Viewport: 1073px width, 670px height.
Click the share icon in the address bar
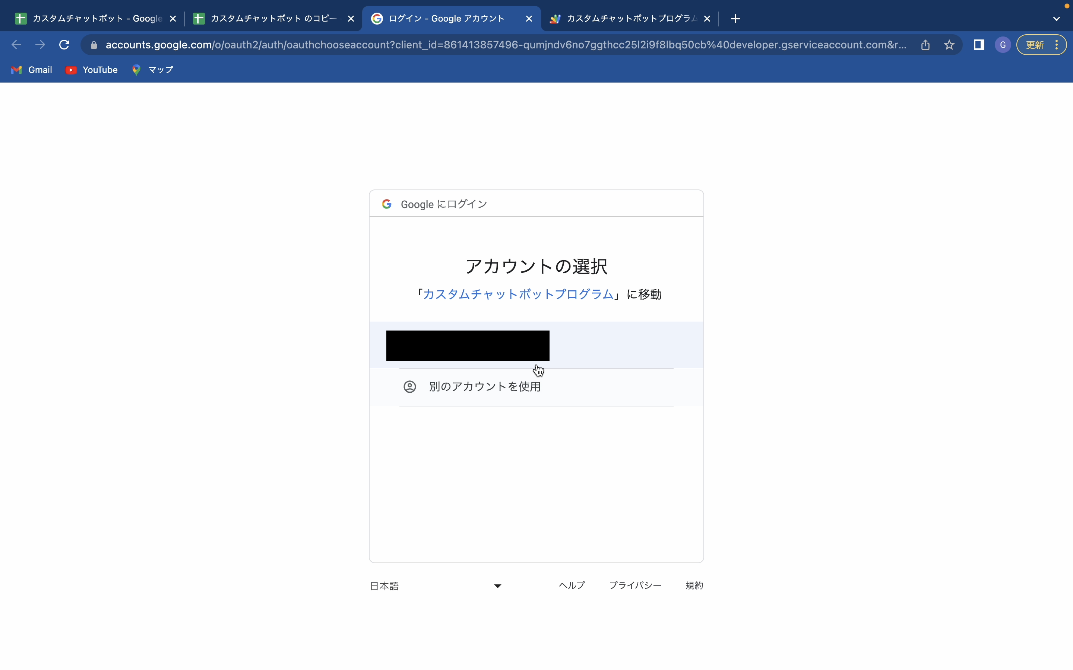[925, 44]
